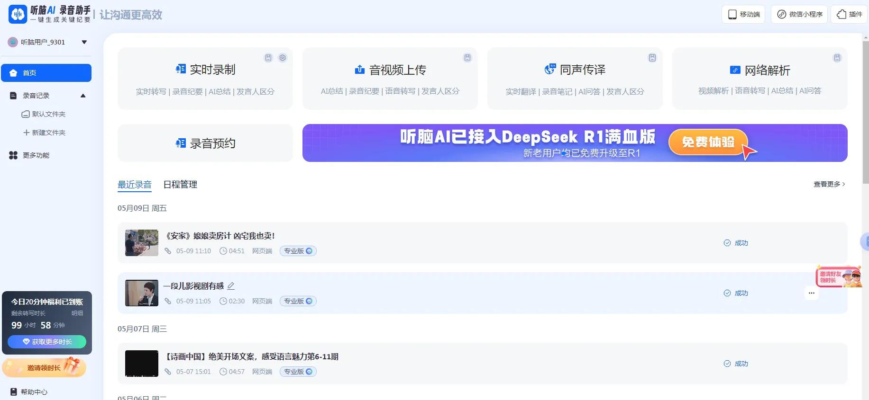Switch to the 日程管理 tab

(x=180, y=185)
